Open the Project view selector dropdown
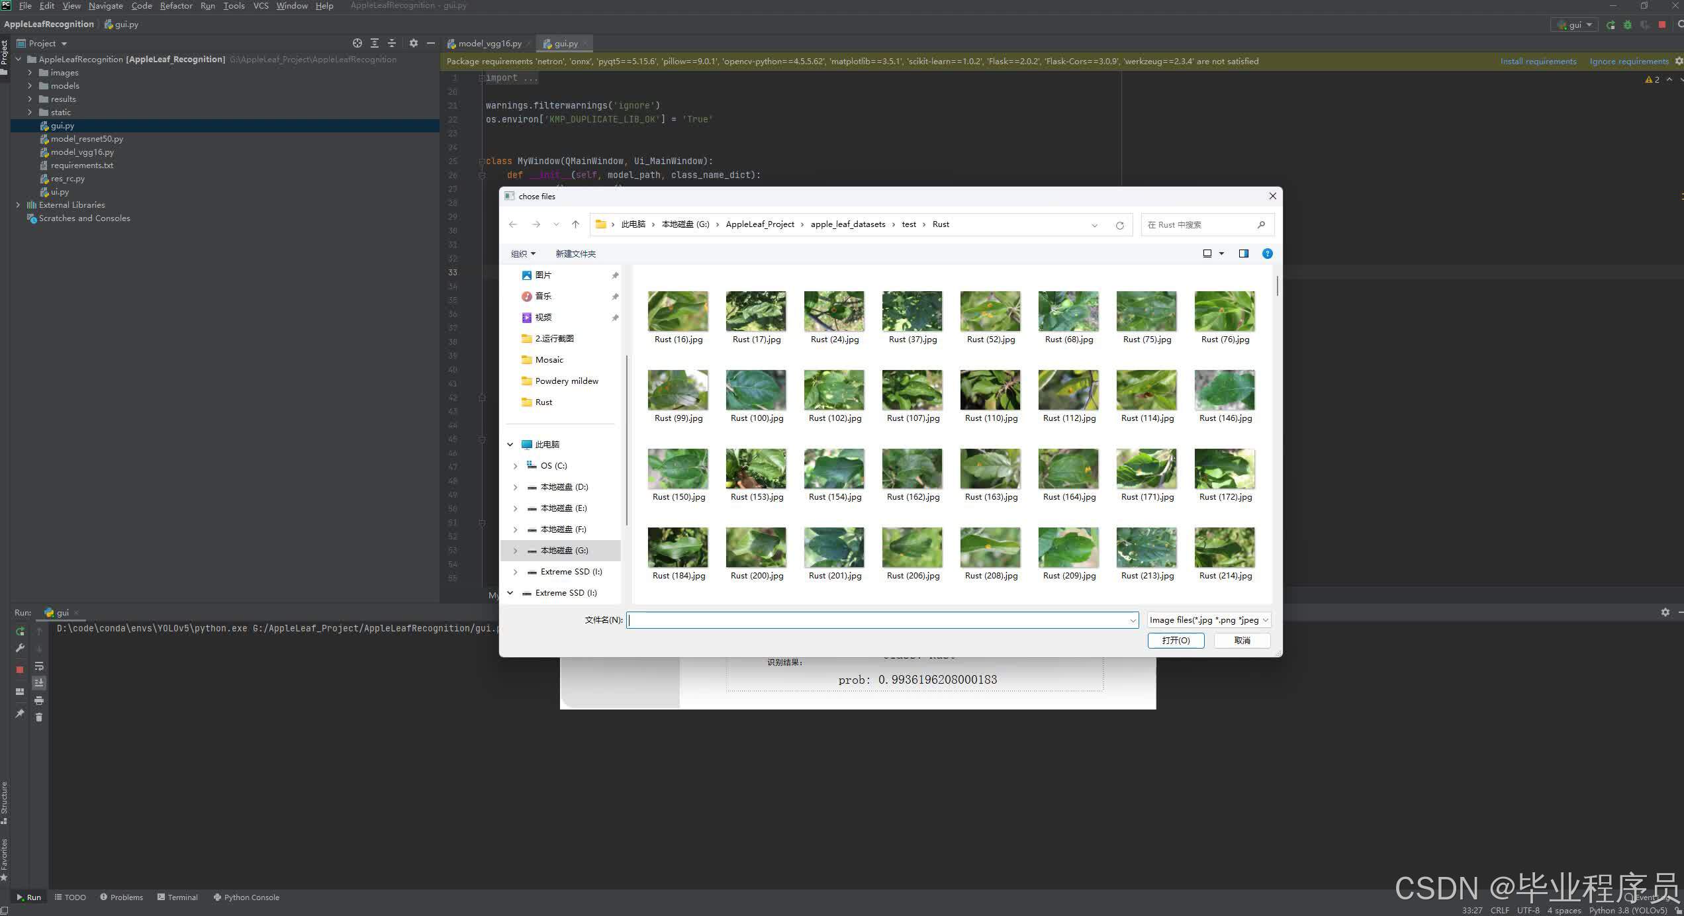The height and width of the screenshot is (916, 1684). click(64, 44)
